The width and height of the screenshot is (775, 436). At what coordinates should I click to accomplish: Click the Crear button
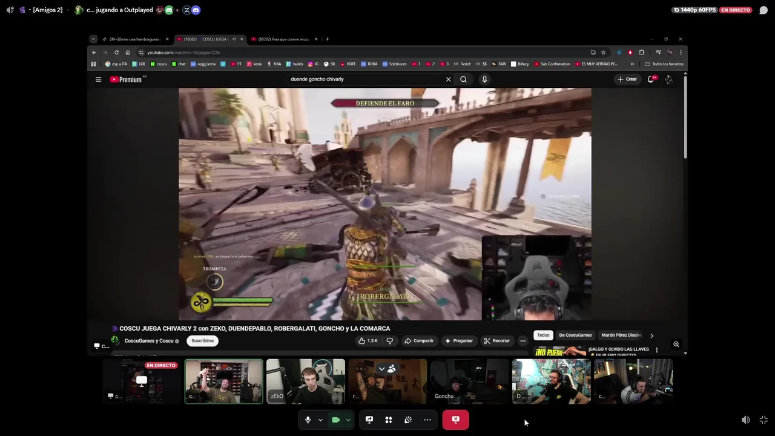click(x=627, y=79)
